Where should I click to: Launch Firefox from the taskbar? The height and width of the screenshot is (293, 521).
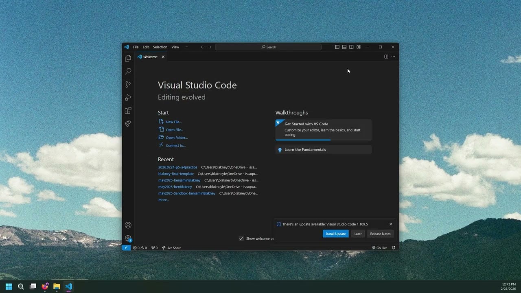[x=45, y=286]
